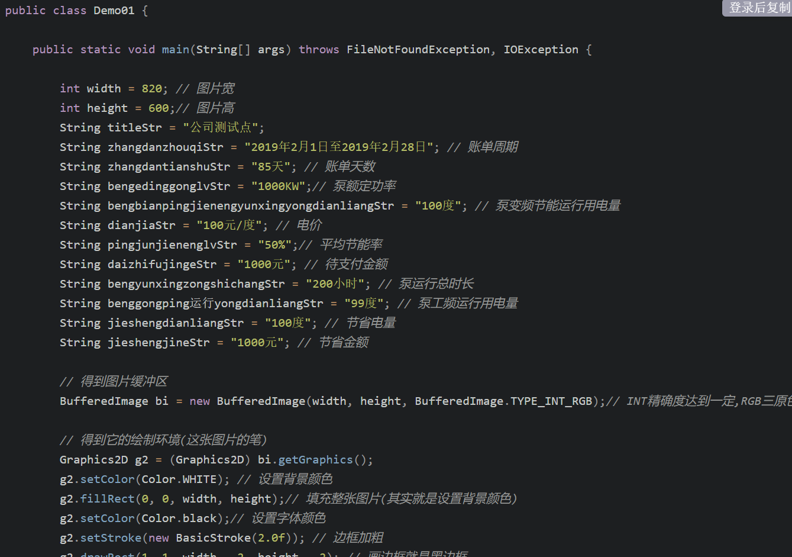The width and height of the screenshot is (792, 557).
Task: Click the jieshengdianliangStr variable
Action: 176,323
